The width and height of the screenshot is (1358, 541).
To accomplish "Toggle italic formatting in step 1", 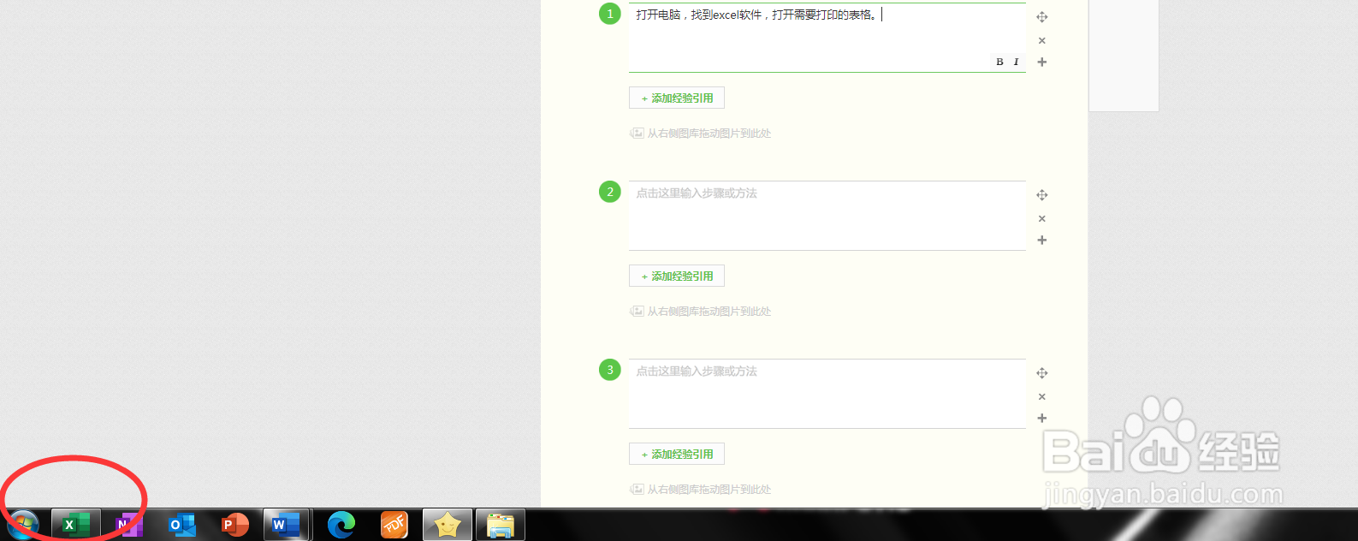I will 1016,62.
